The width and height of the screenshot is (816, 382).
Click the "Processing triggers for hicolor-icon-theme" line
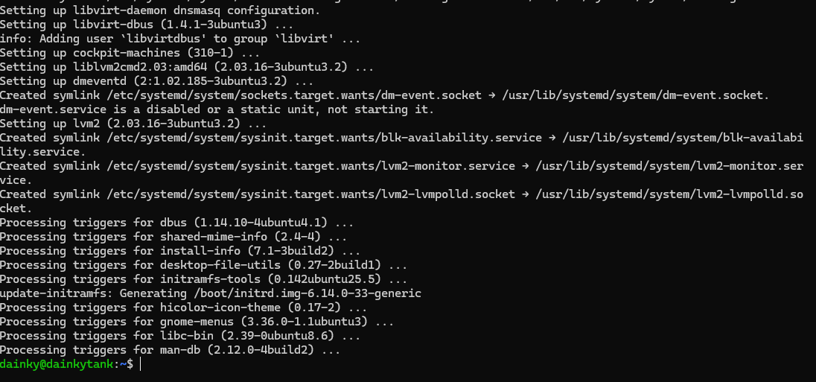(184, 308)
